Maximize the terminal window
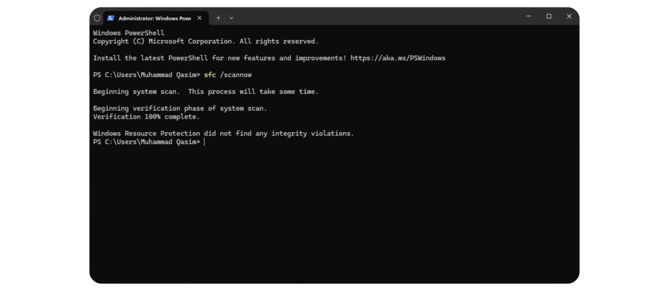 pyautogui.click(x=549, y=16)
